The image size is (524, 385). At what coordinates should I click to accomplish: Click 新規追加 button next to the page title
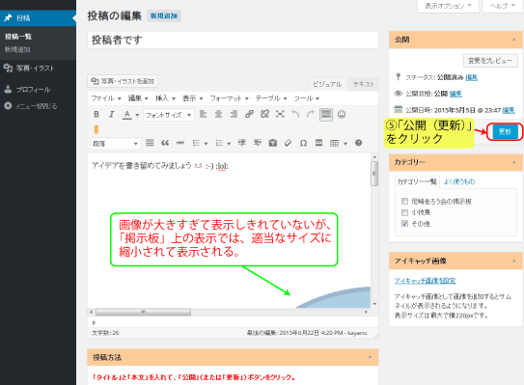[x=164, y=15]
